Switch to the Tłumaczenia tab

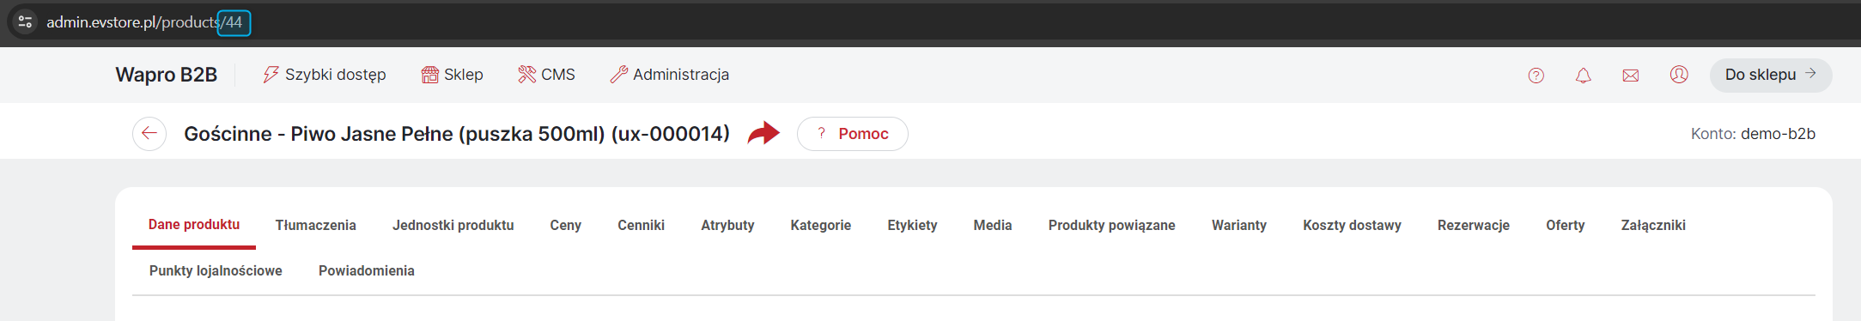click(315, 225)
